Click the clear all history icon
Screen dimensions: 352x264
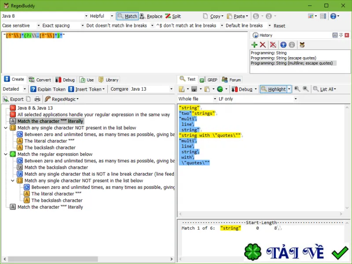pos(273,45)
